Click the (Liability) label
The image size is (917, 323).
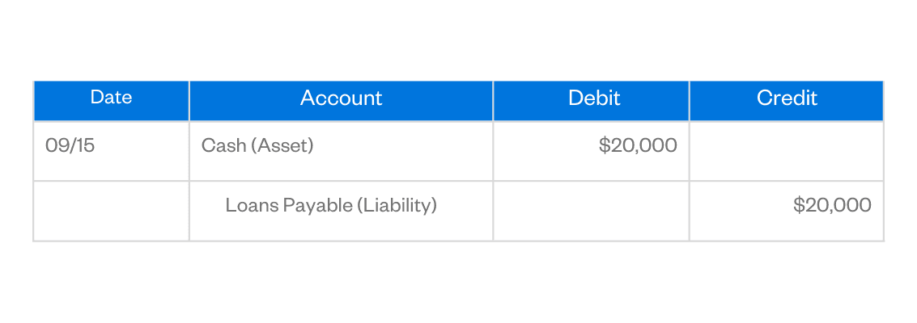tap(397, 206)
